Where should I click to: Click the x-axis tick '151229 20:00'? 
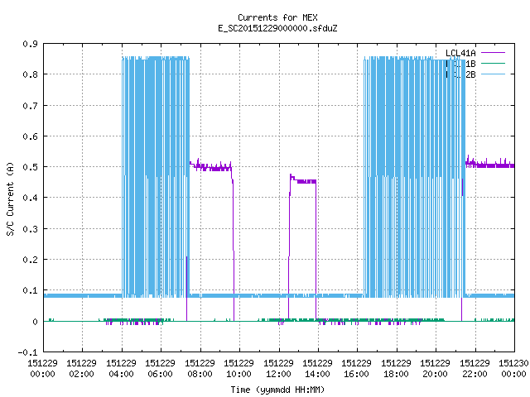tap(435, 369)
